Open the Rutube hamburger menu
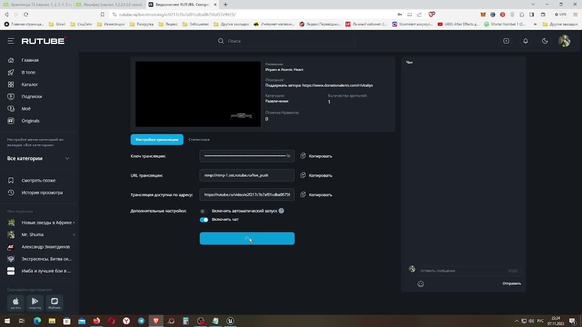The image size is (582, 327). 11,41
